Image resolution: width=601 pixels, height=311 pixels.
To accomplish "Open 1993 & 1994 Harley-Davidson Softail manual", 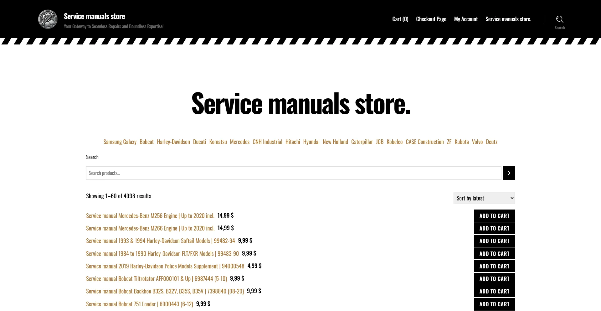I will point(161,241).
